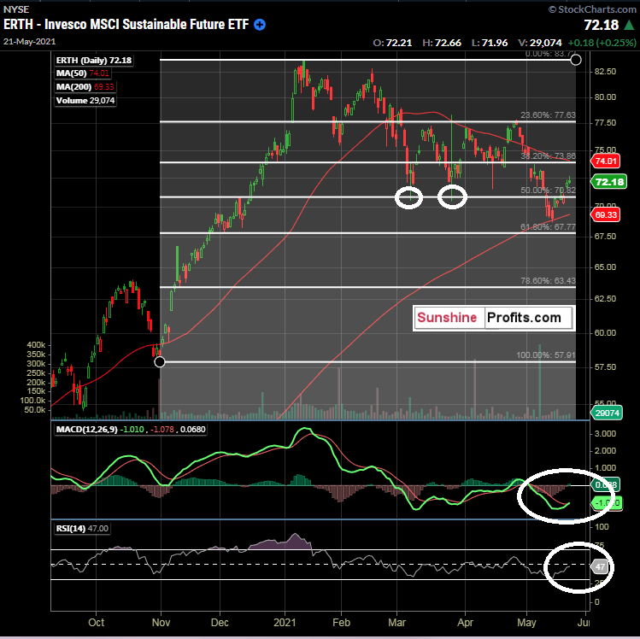The width and height of the screenshot is (640, 639).
Task: Select the RSI(14) 47.00 indicator label
Action: 82,529
